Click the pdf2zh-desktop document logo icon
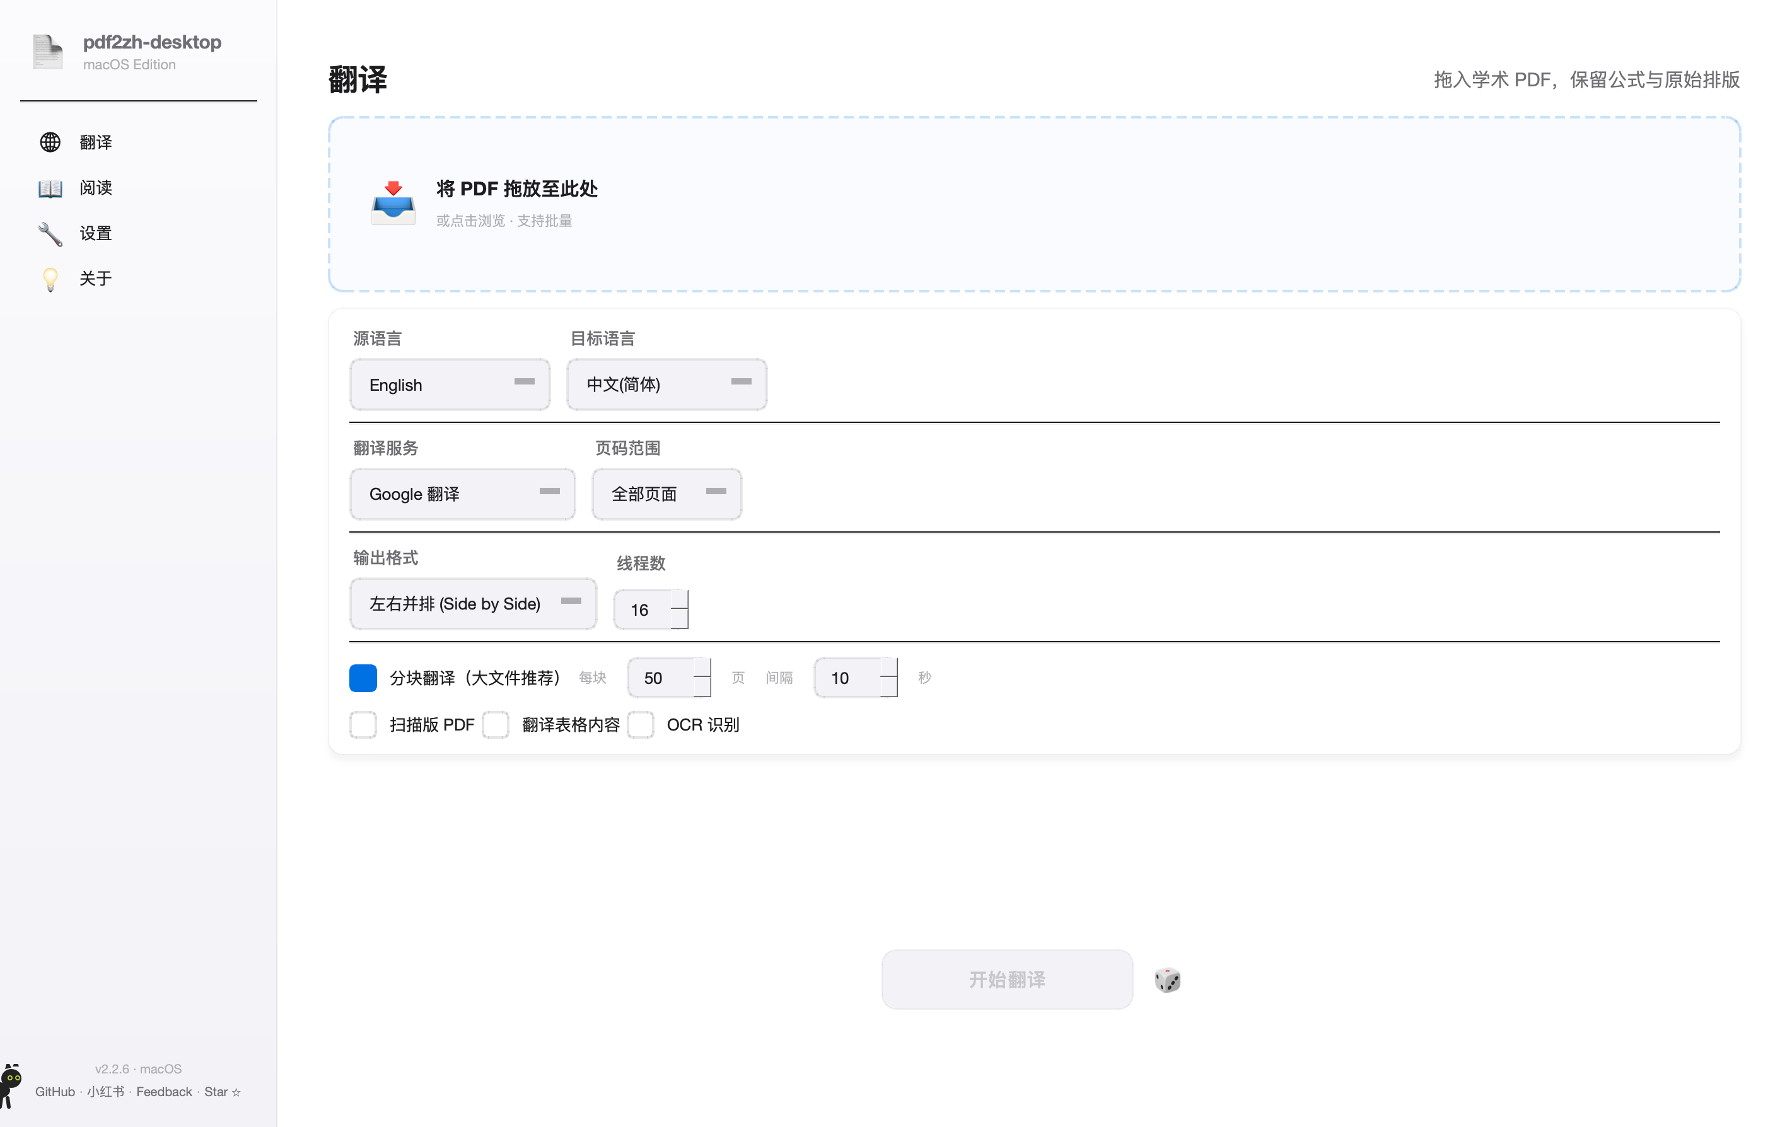Viewport: 1792px width, 1127px height. click(49, 51)
